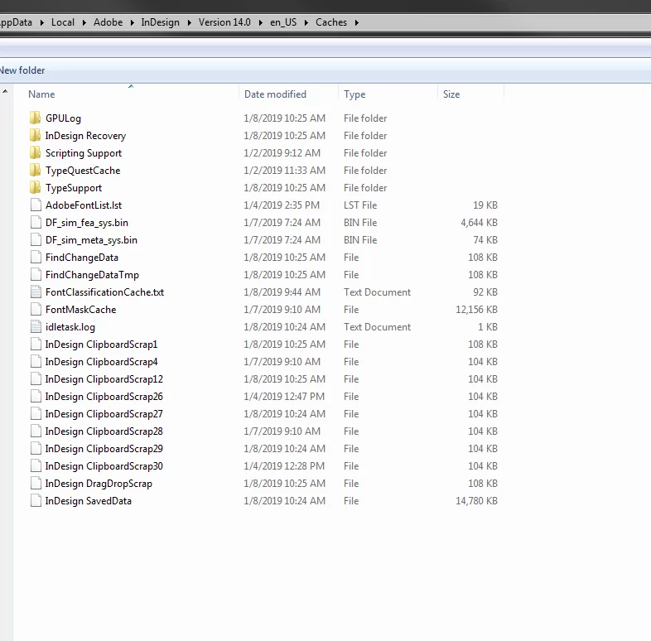Click the DF_sim_fea_sys.bin file icon
Viewport: 651px width, 641px height.
[x=36, y=223]
